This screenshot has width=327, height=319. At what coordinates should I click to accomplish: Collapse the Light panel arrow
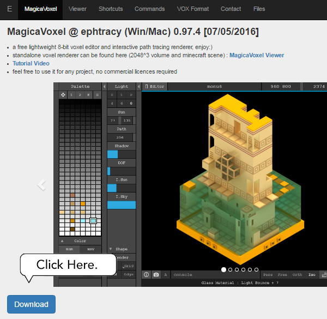pyautogui.click(x=137, y=86)
